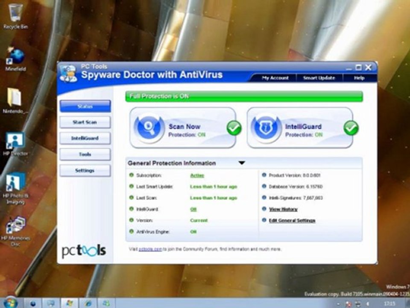The width and height of the screenshot is (410, 308).
Task: Click the IntelliGuard ON link
Action: [x=193, y=209]
